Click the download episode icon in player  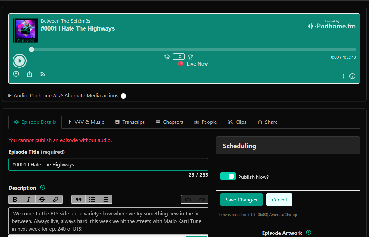16,74
